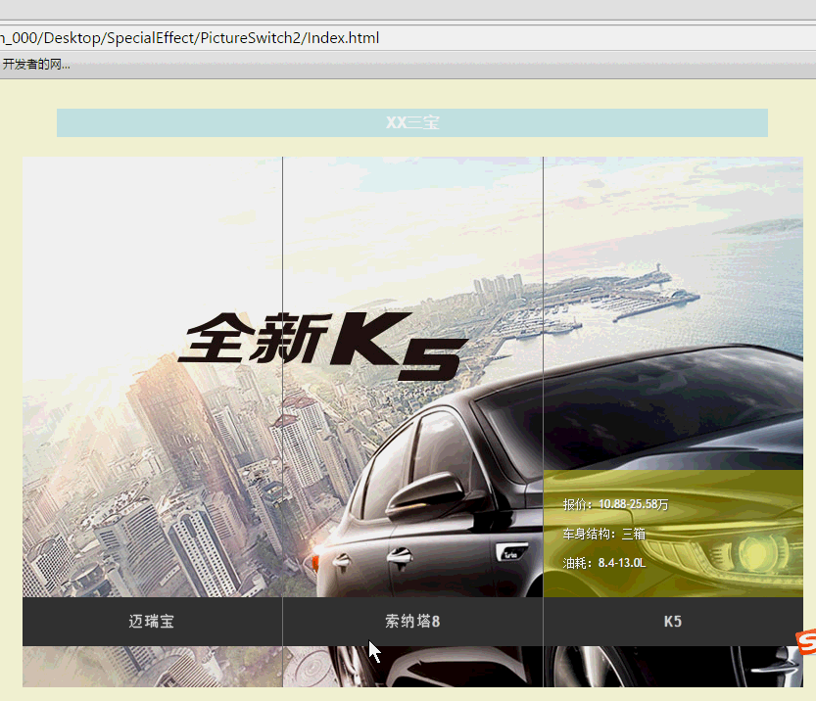Click the middle image panel above 索纳塔8
816x701 pixels.
tap(412, 245)
